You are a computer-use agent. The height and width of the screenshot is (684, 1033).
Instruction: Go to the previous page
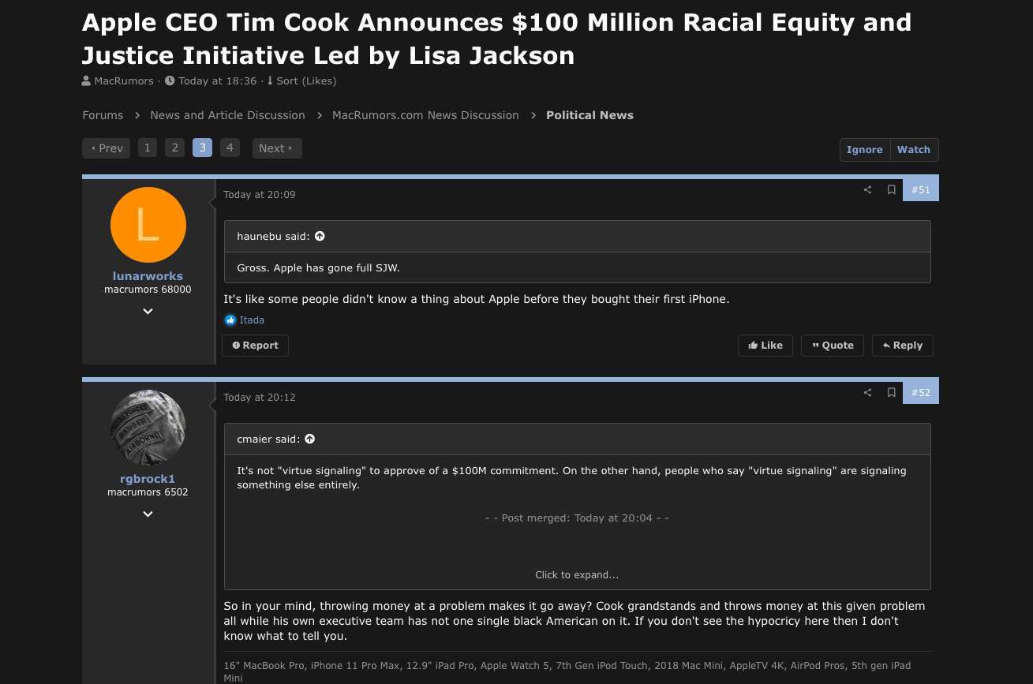107,148
